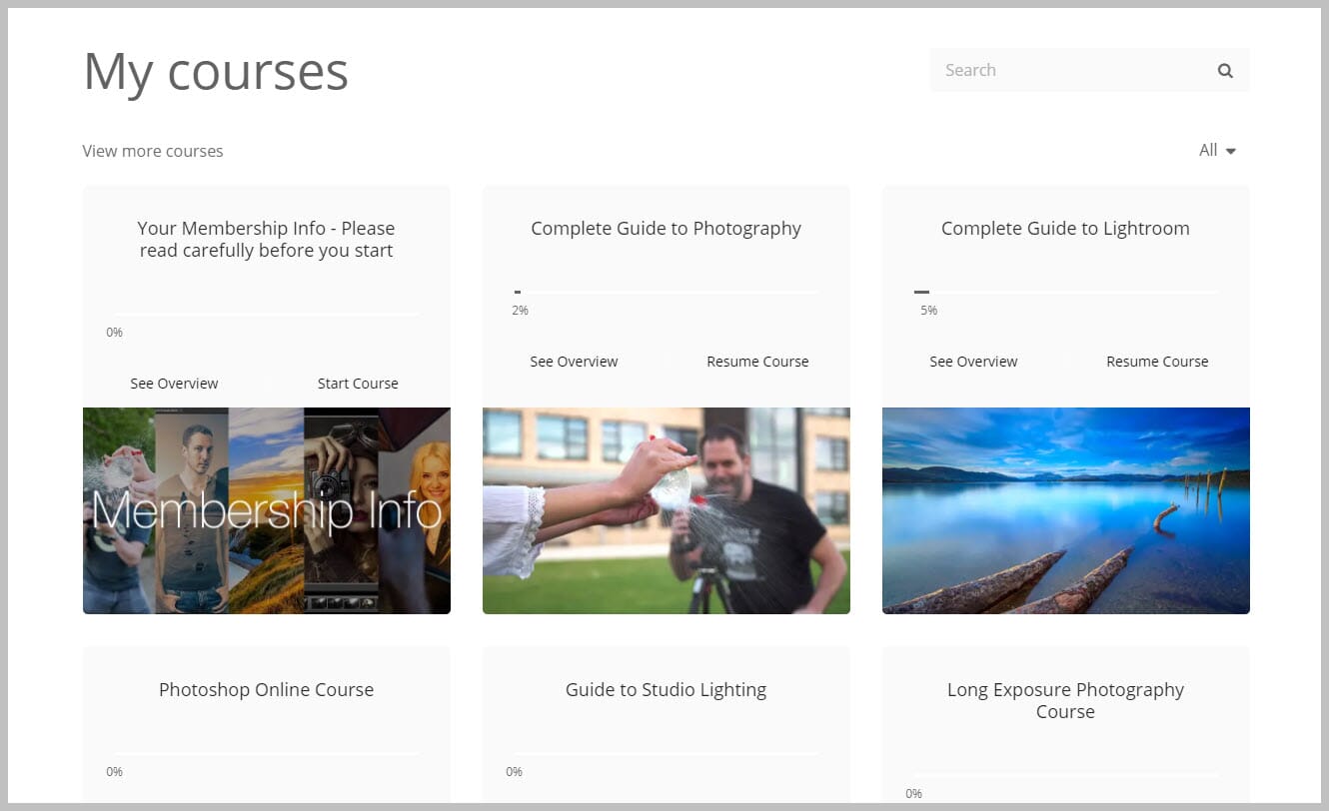Click the 0% progress bar for Membership Info
1329x811 pixels.
267,314
